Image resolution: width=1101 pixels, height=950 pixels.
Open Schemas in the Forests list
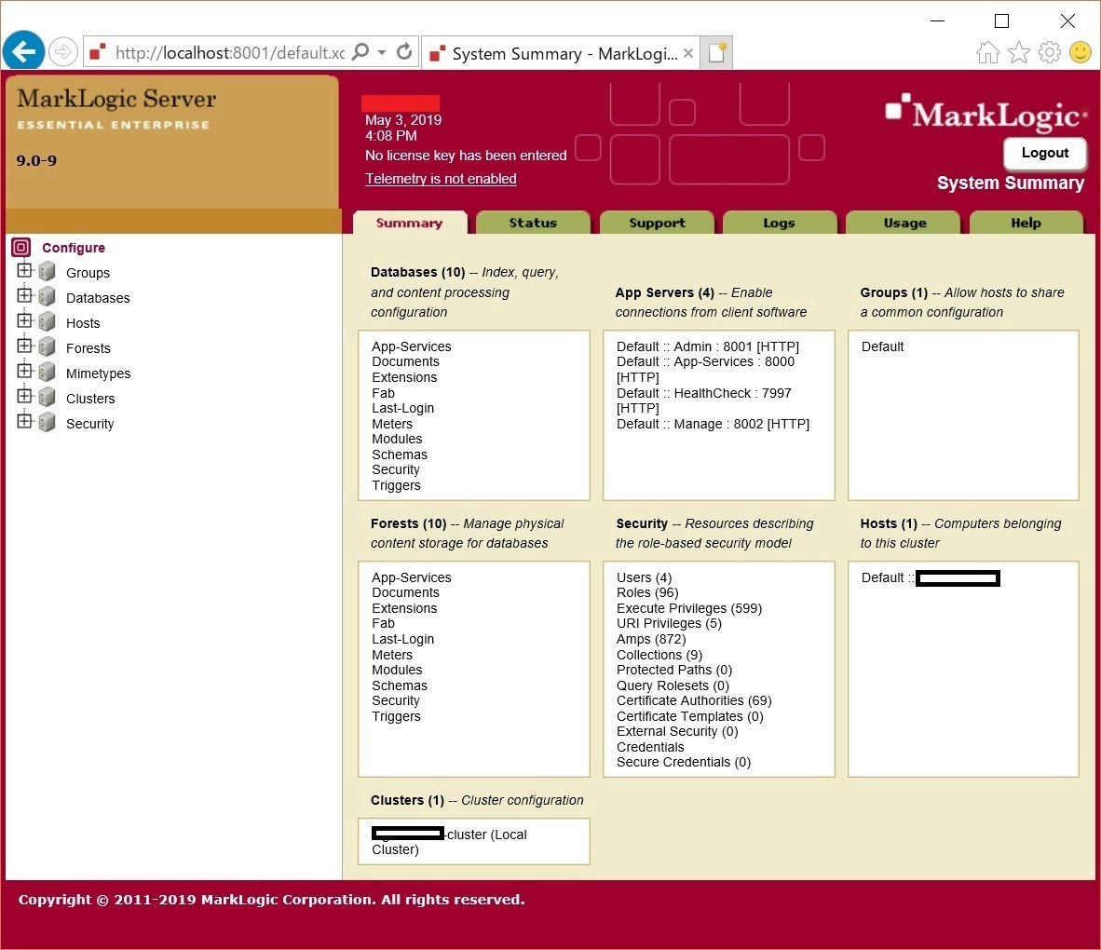[400, 685]
